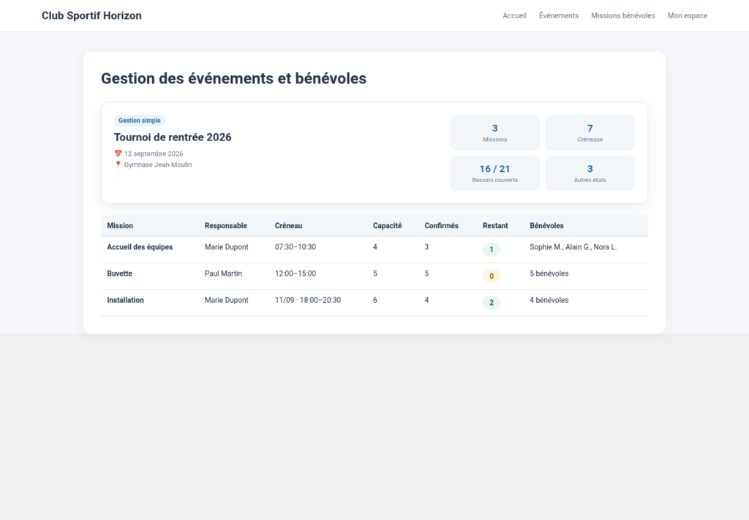The height and width of the screenshot is (520, 749).
Task: Click capacity value 5 in the Buvette row
Action: (x=375, y=274)
